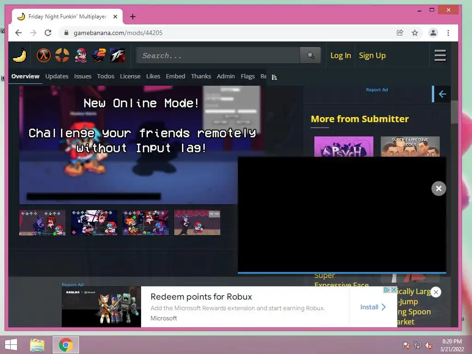Close the Friday Night Funkin' tab

(115, 17)
